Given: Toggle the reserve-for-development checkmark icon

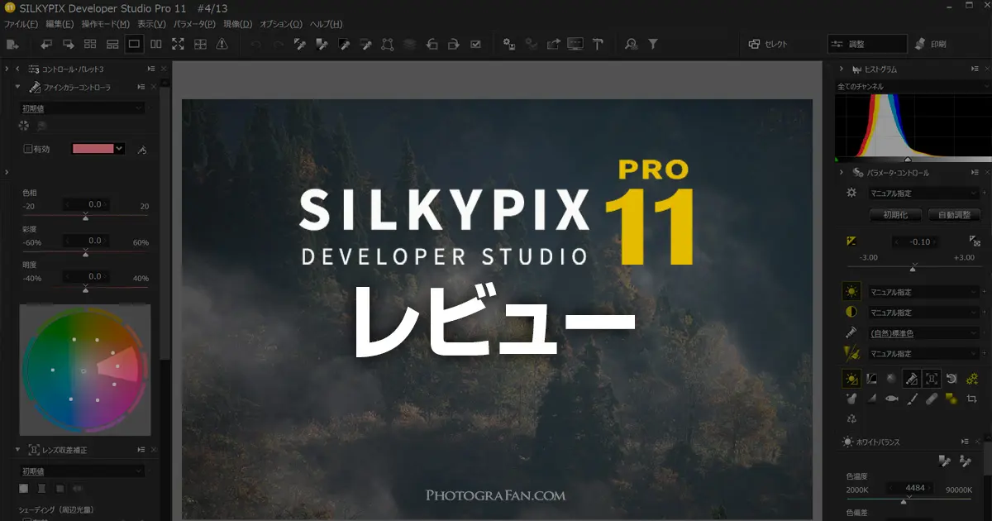Looking at the screenshot, I should tap(475, 44).
